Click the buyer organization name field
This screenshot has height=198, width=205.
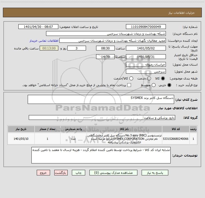(x=106, y=33)
